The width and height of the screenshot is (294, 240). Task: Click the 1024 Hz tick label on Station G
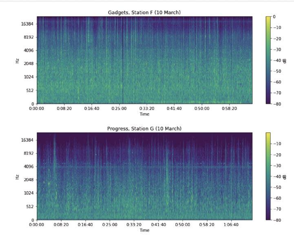coord(29,193)
